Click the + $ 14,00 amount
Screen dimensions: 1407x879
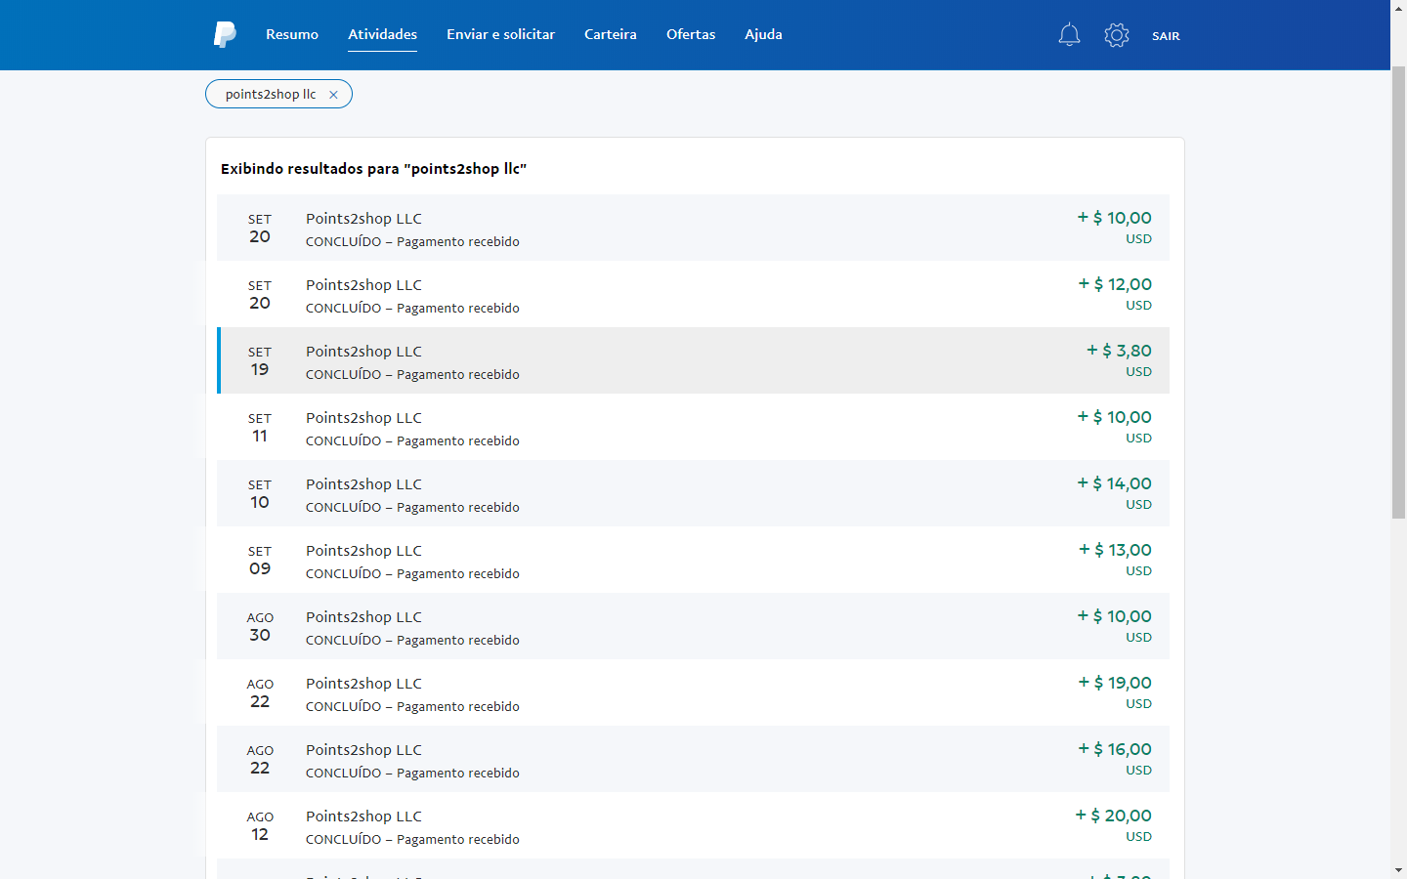pyautogui.click(x=1114, y=483)
